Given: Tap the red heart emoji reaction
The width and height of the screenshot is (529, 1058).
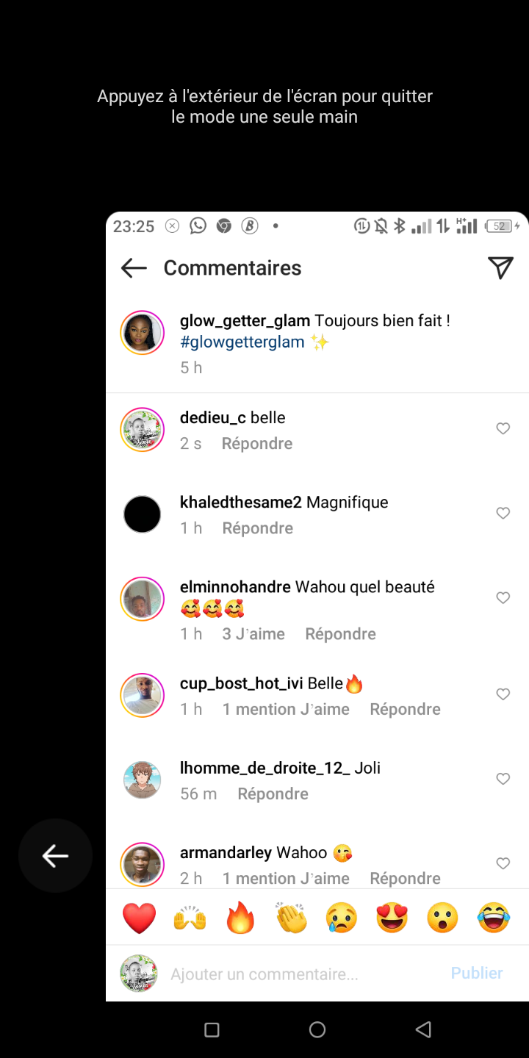Looking at the screenshot, I should (x=140, y=918).
